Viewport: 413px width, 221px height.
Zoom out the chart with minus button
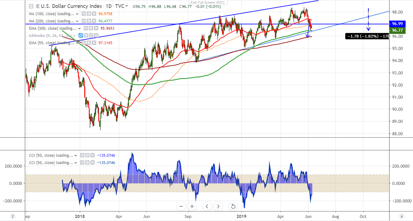pyautogui.click(x=181, y=206)
